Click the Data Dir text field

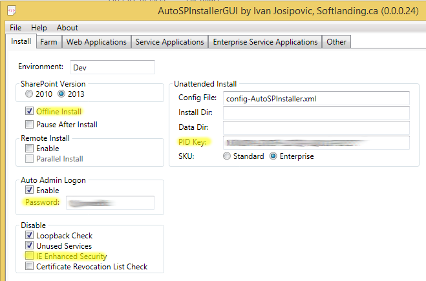(316, 128)
